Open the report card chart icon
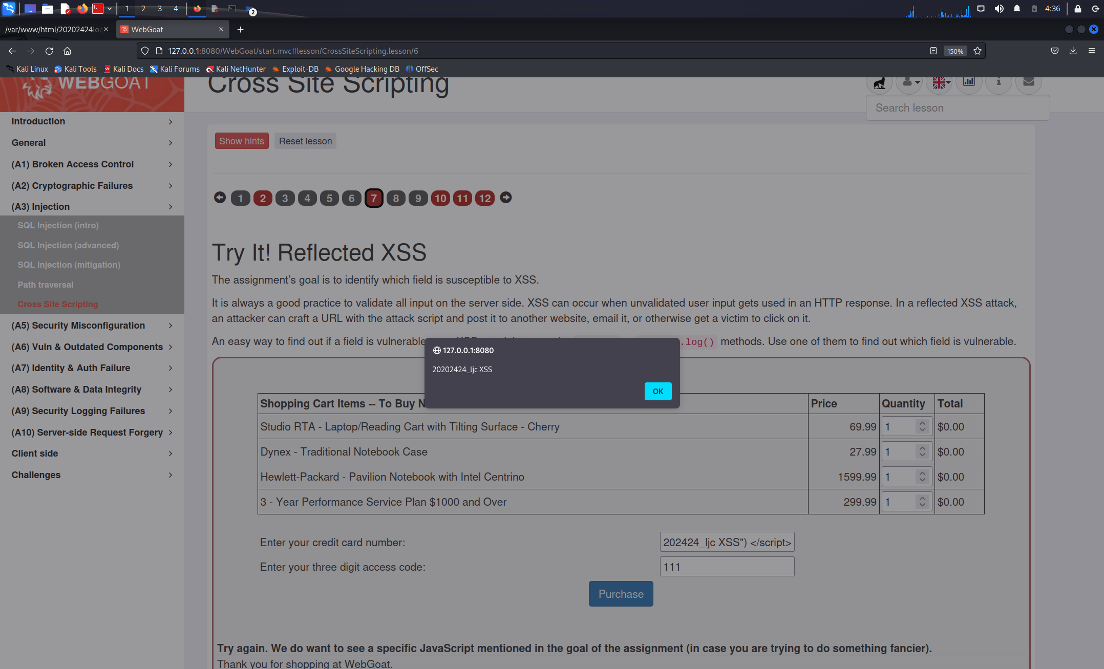1104x669 pixels. click(x=969, y=82)
